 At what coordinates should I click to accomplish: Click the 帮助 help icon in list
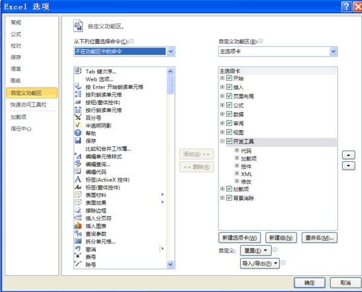point(78,133)
